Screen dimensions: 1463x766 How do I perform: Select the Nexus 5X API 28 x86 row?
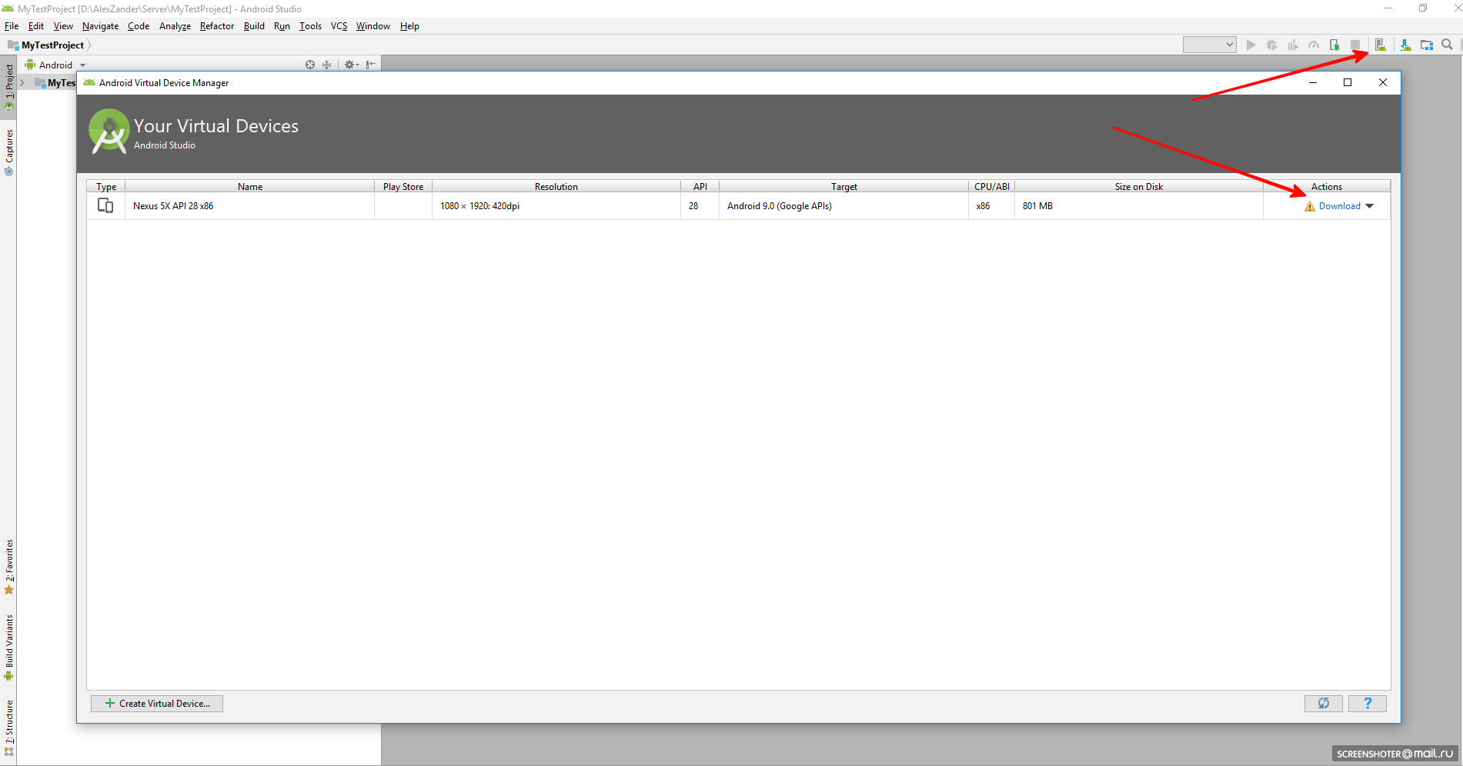(739, 206)
